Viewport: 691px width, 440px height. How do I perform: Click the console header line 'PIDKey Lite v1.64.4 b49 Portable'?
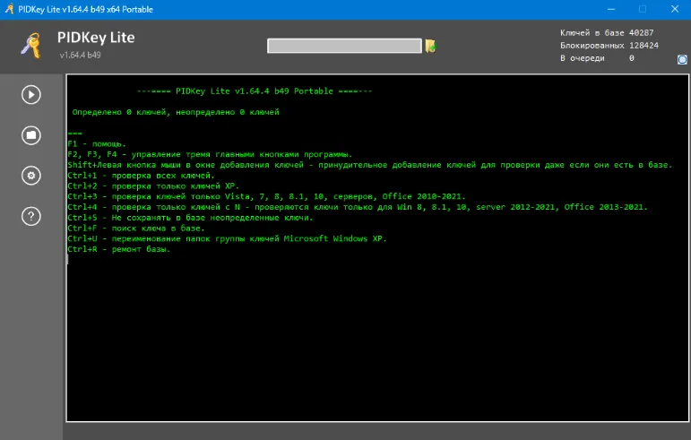pyautogui.click(x=255, y=91)
